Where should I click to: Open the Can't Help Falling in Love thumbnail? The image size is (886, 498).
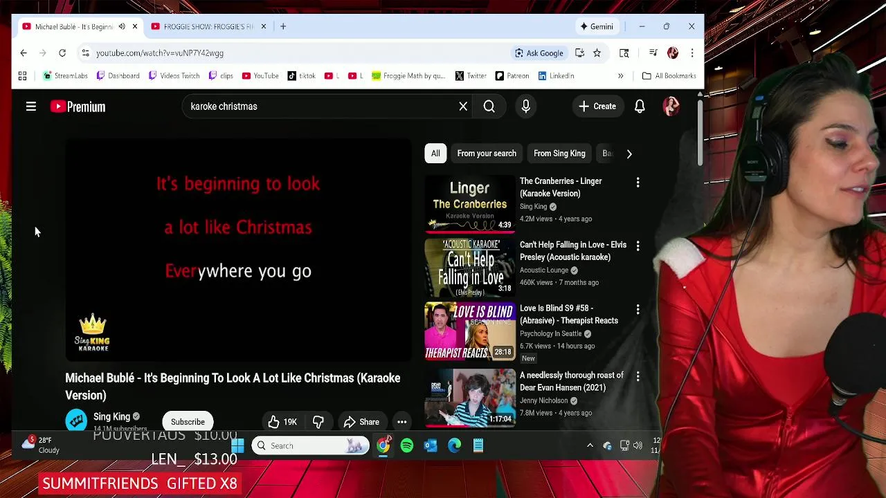(x=470, y=267)
